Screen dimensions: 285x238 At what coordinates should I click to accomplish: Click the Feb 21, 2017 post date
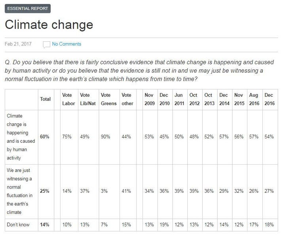click(x=18, y=44)
